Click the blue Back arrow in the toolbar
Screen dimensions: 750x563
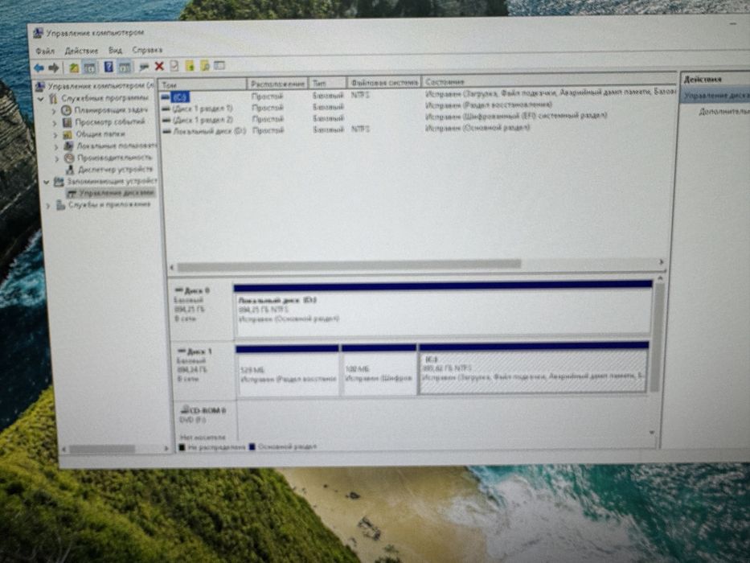click(x=39, y=68)
